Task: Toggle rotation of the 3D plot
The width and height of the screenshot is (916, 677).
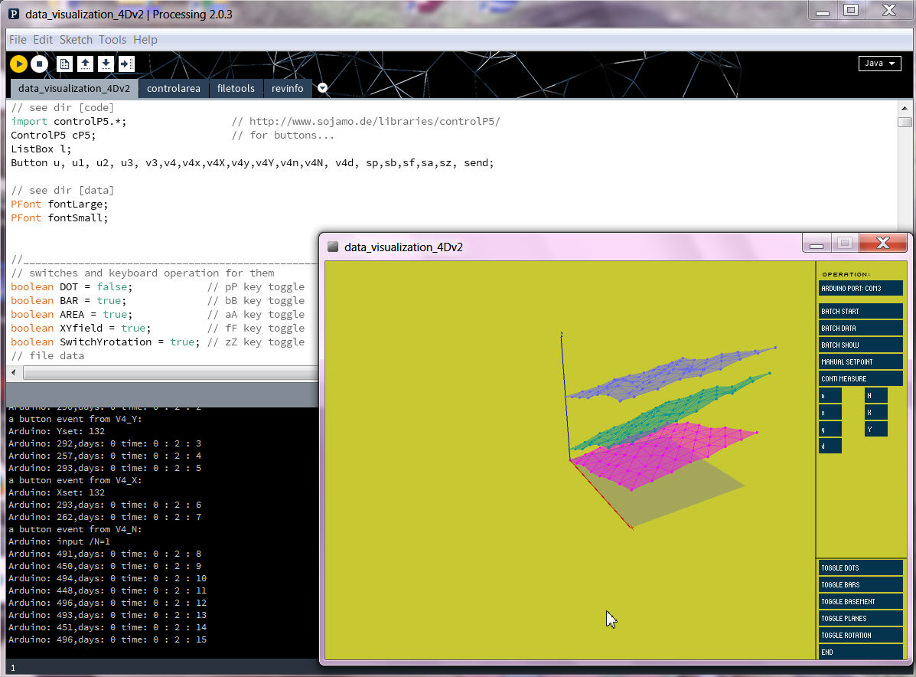Action: (860, 635)
